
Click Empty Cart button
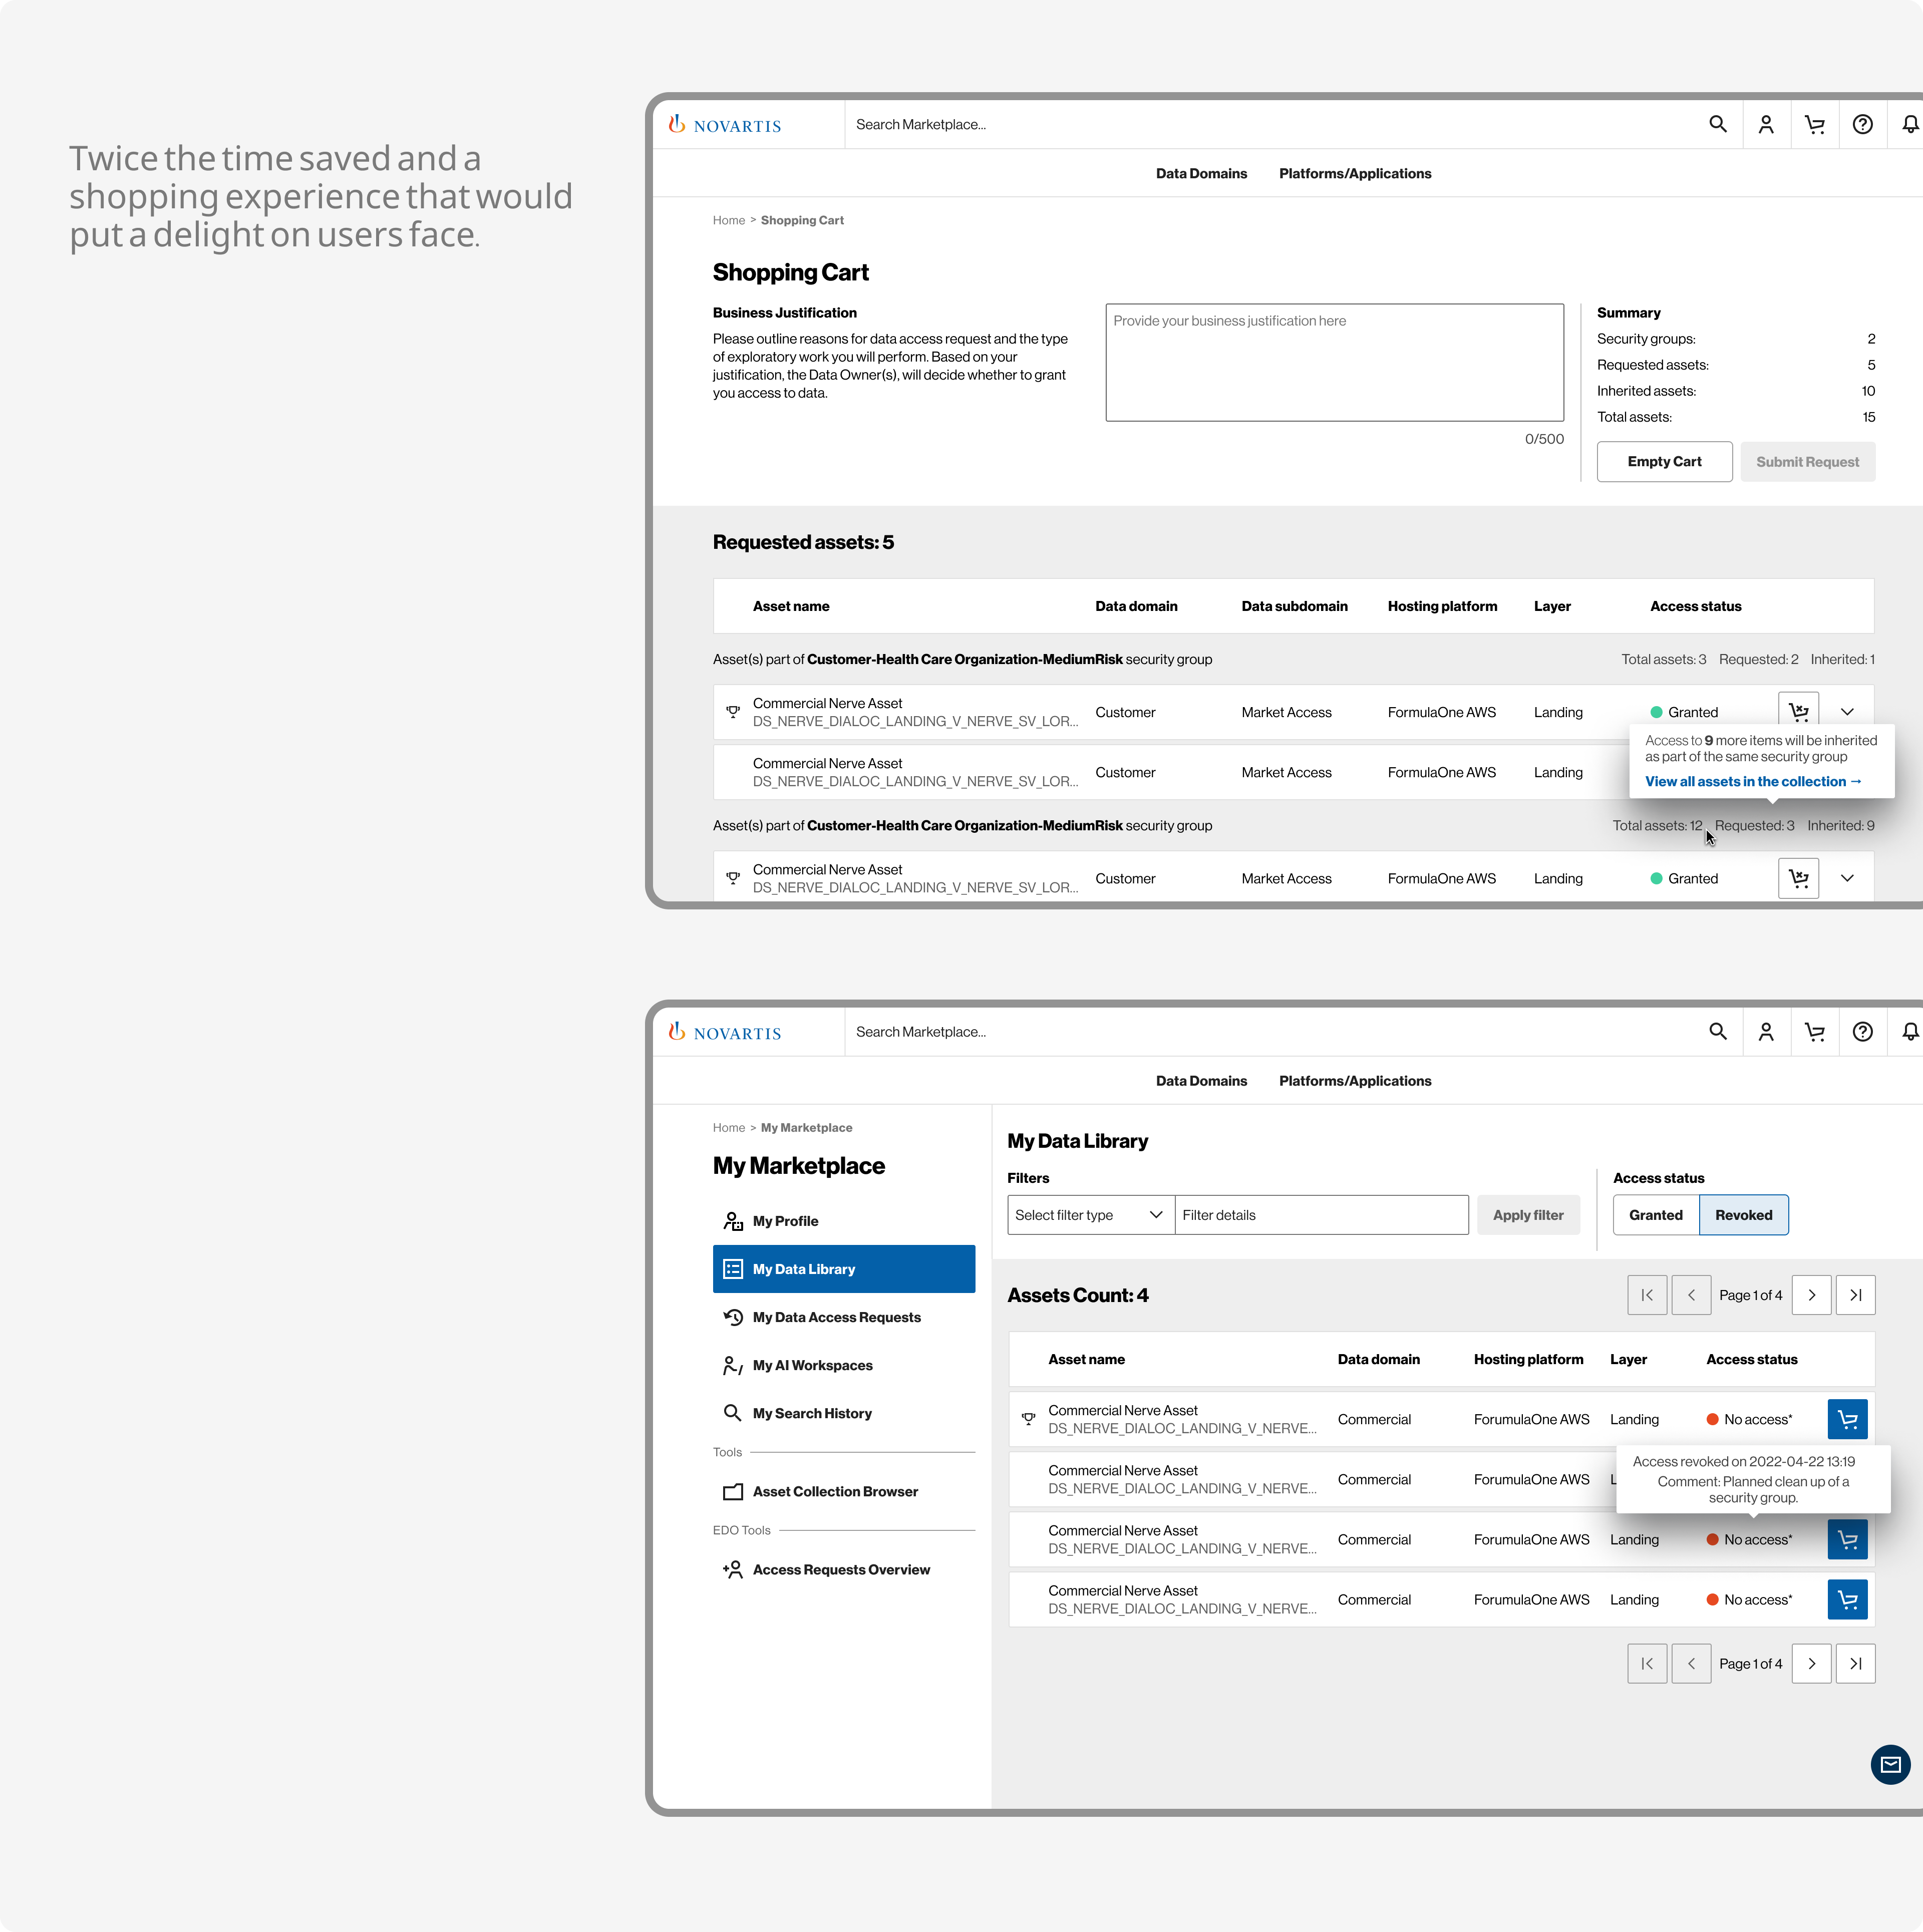[x=1664, y=461]
